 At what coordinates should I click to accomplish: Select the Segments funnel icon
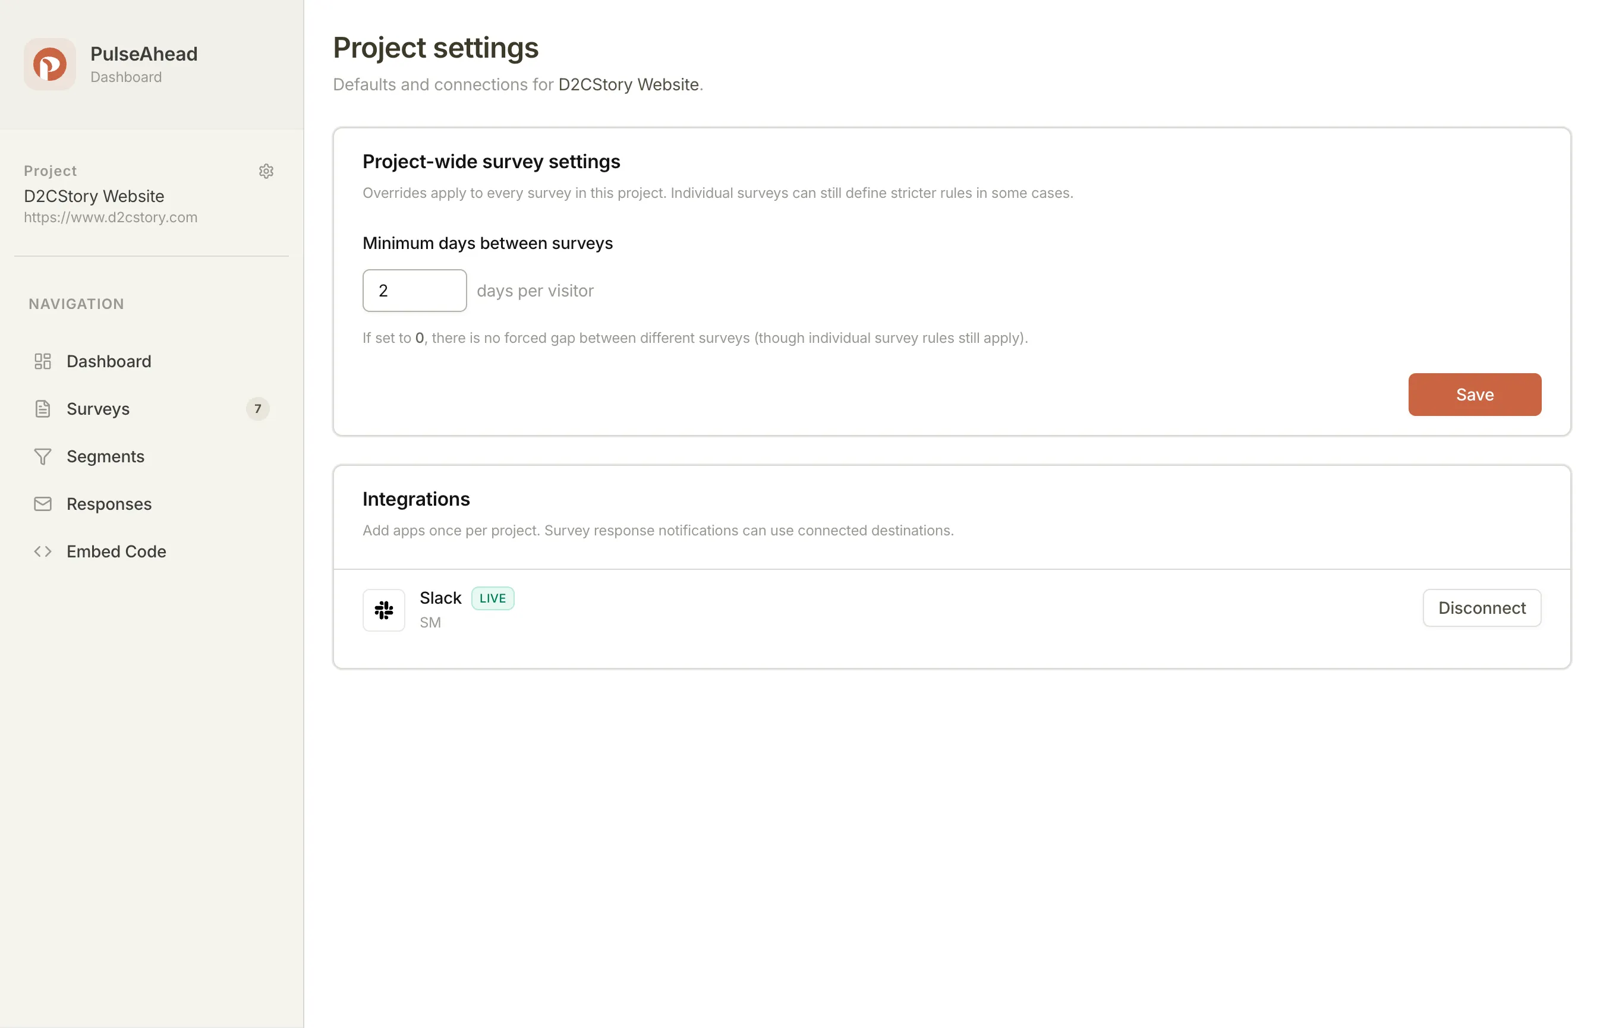click(43, 456)
